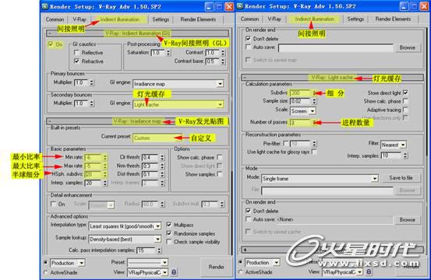Click the Save to file button
The height and width of the screenshot is (280, 431).
pos(401,178)
